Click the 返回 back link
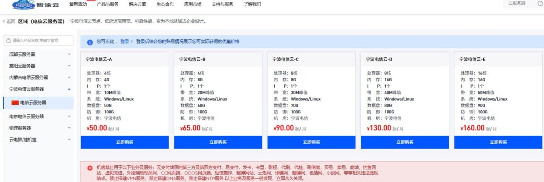The height and width of the screenshot is (182, 544). [x=9, y=21]
